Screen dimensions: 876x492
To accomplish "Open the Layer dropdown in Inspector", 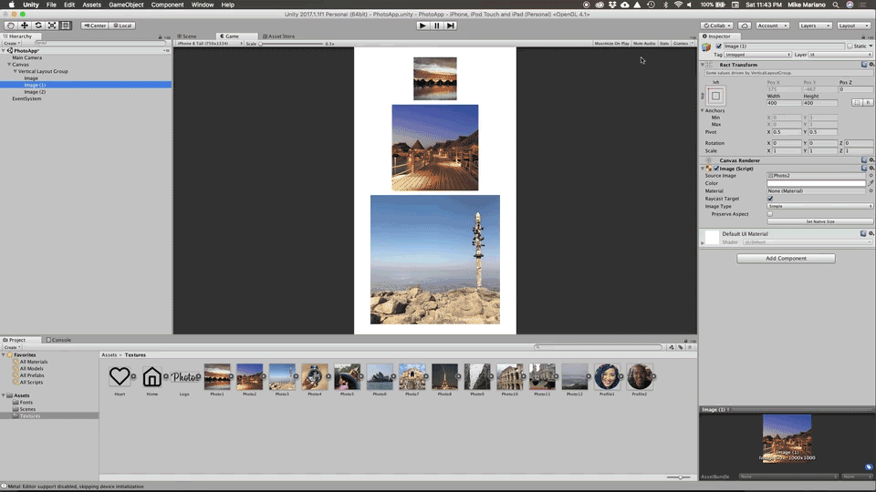I will [x=840, y=55].
